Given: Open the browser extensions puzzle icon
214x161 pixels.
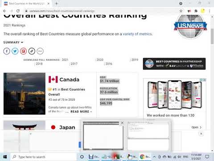Looking at the screenshot, I should pos(196,11).
